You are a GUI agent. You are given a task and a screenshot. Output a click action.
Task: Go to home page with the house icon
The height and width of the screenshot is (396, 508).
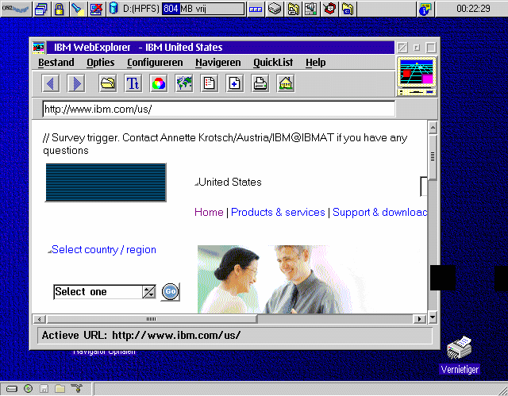286,83
